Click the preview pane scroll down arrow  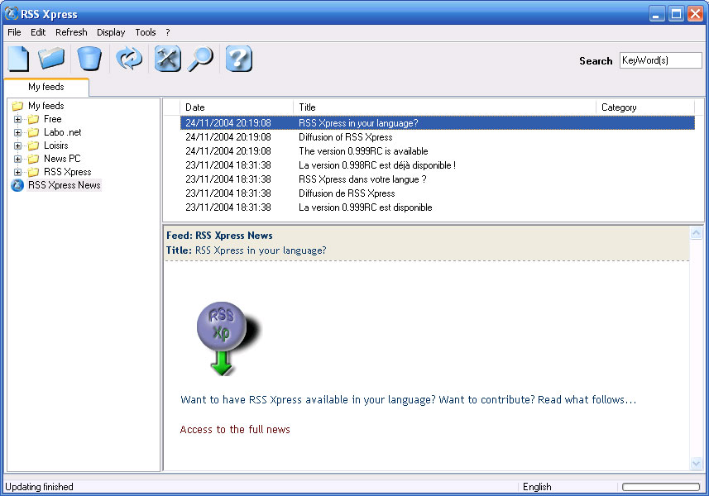click(697, 463)
